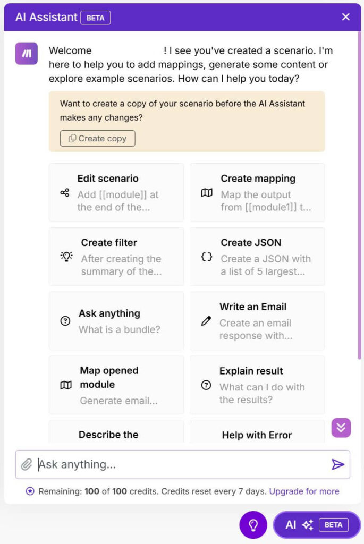Screen dimensions: 364x544
Task: Click the share icon beside Edit scenario
Action: click(x=65, y=193)
